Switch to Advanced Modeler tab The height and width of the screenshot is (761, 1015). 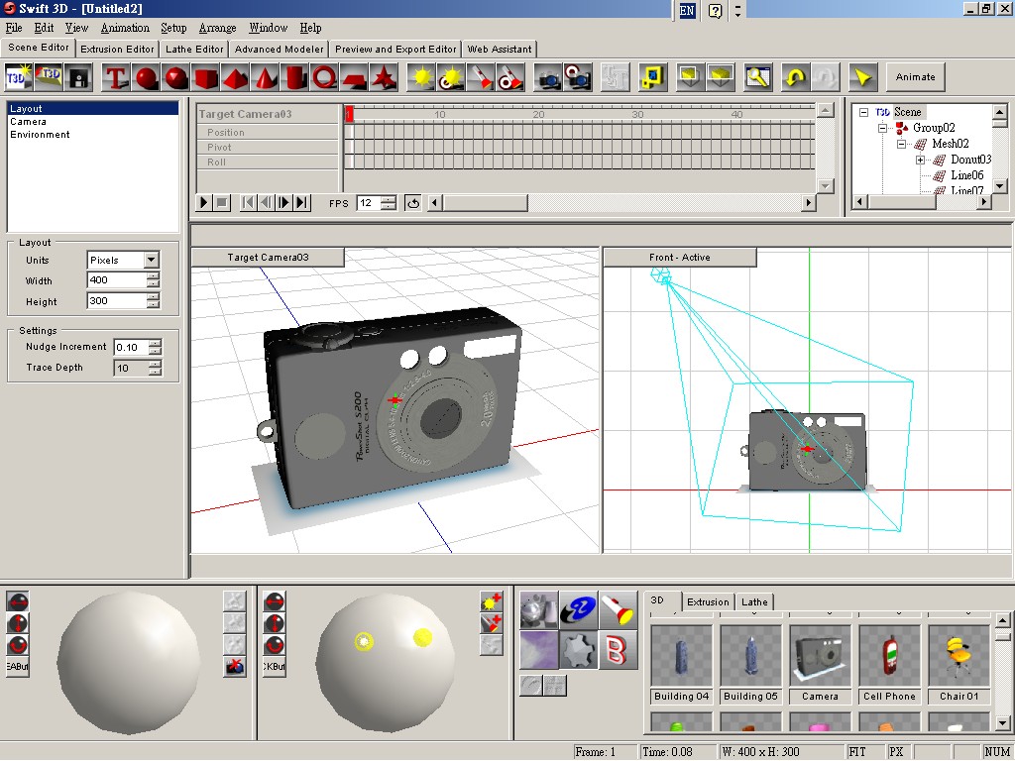click(279, 50)
